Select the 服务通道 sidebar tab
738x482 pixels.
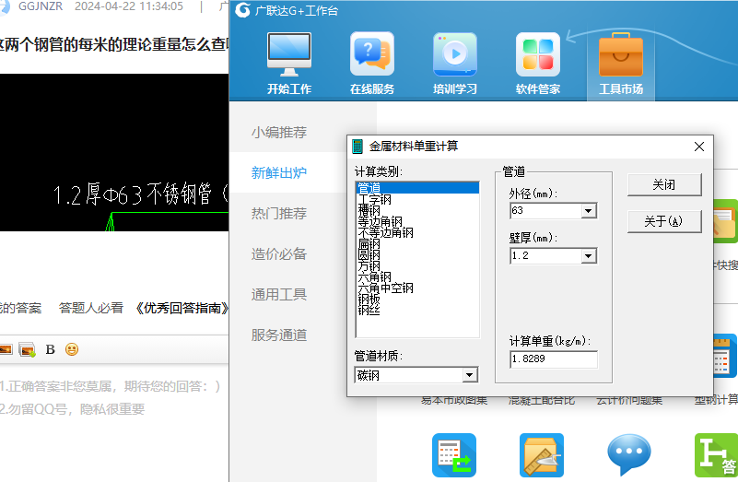point(279,335)
